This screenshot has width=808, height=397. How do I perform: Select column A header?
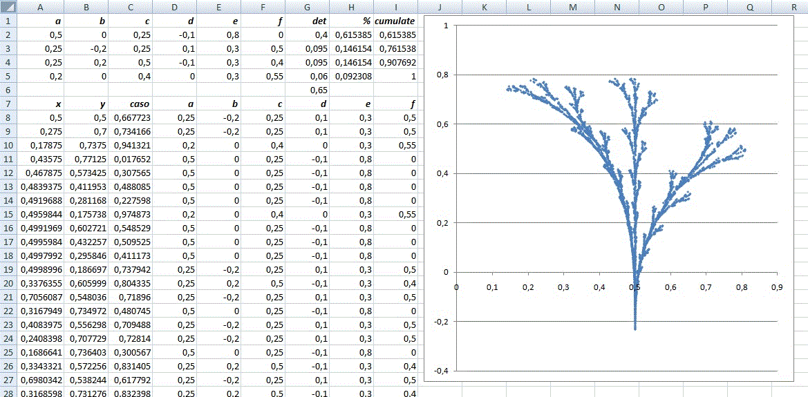click(x=41, y=7)
